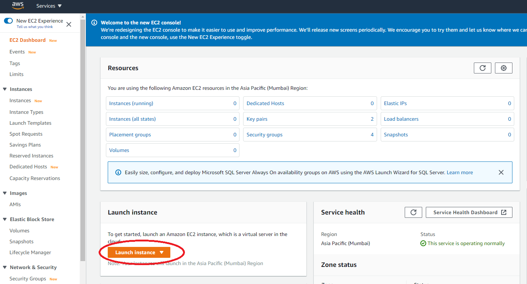Open Snapshots resource link in Resources
The width and height of the screenshot is (527, 284).
pos(396,135)
